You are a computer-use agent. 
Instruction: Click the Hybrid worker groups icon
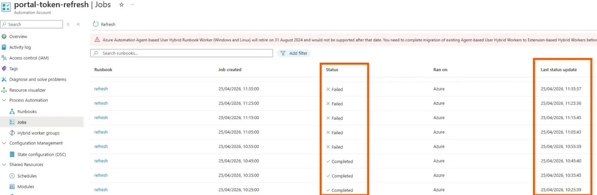[12, 133]
